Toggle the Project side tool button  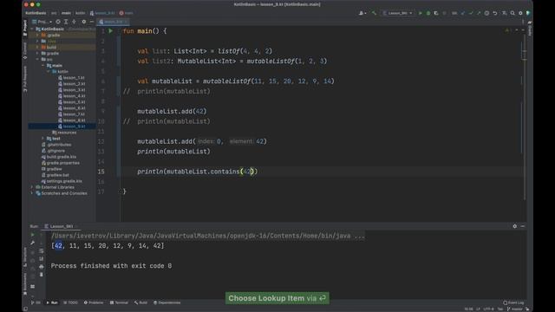click(25, 28)
